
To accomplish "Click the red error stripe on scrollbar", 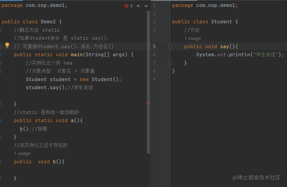I will [148, 103].
